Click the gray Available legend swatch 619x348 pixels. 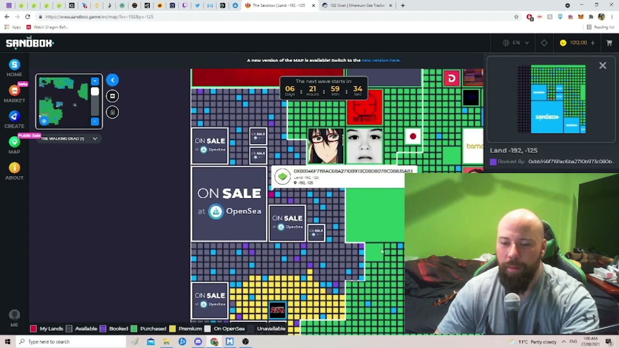point(69,329)
